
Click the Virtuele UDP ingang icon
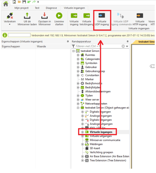click(102, 16)
